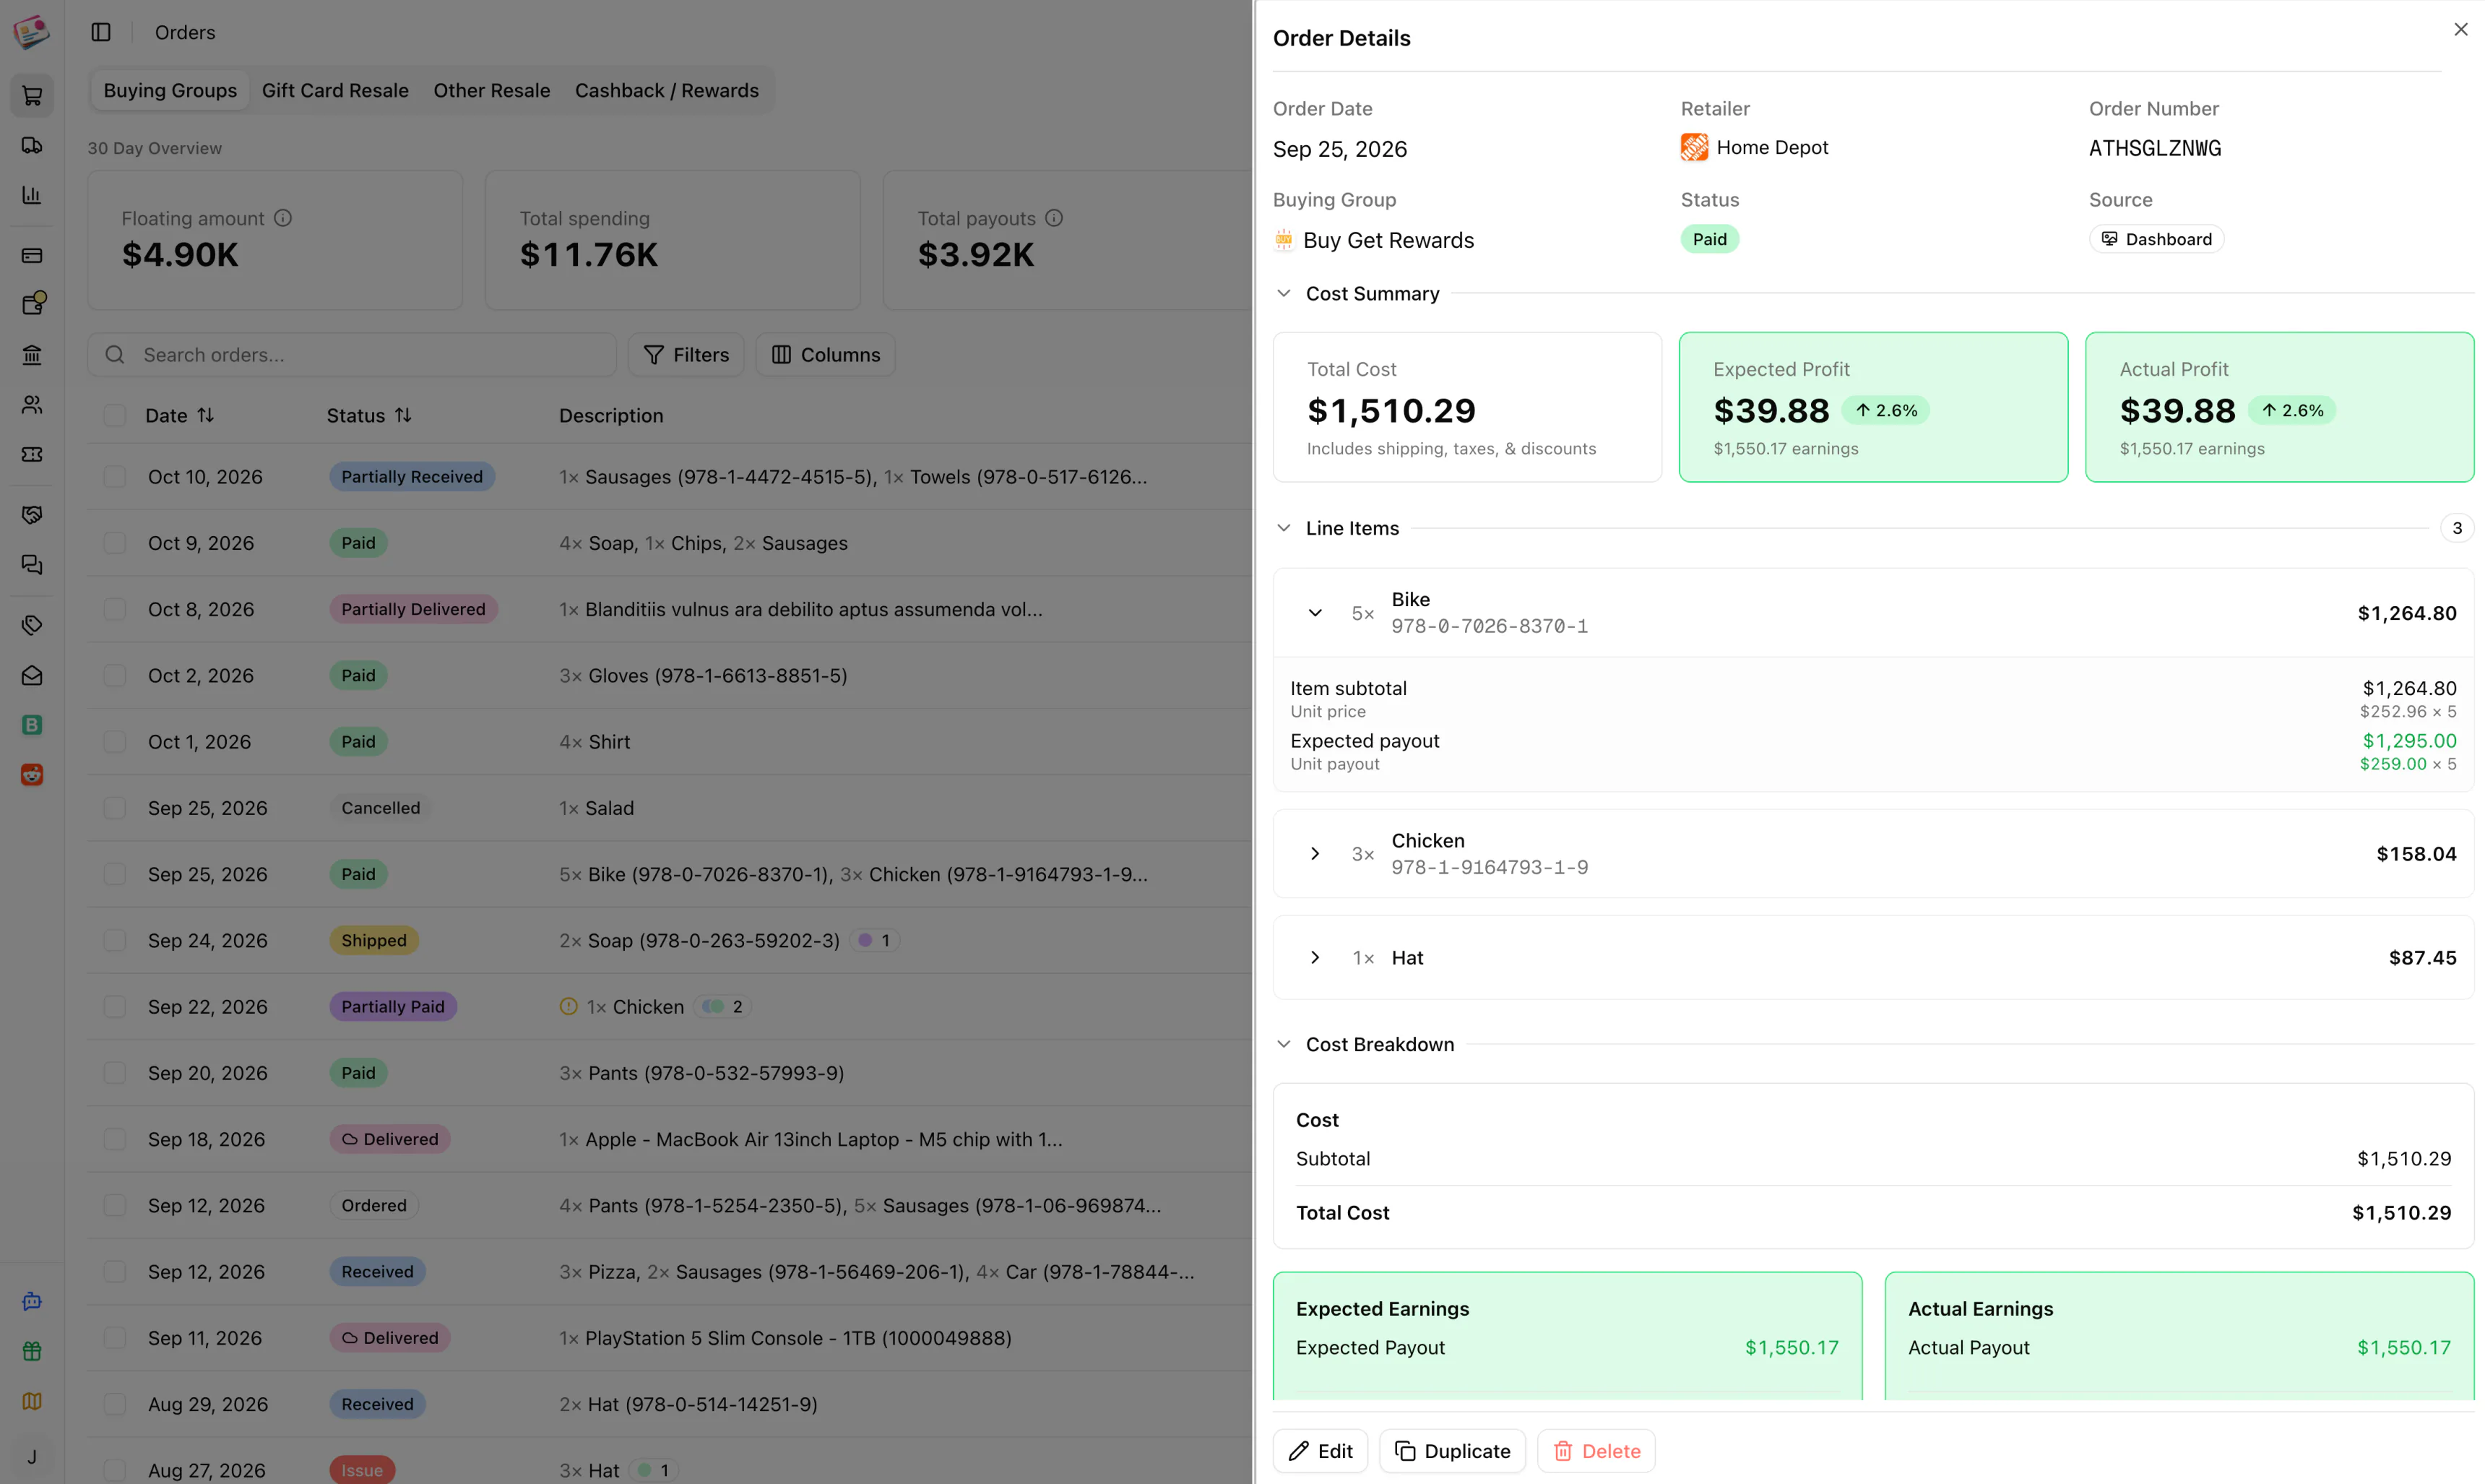Select the Buying Groups tab

(x=170, y=91)
